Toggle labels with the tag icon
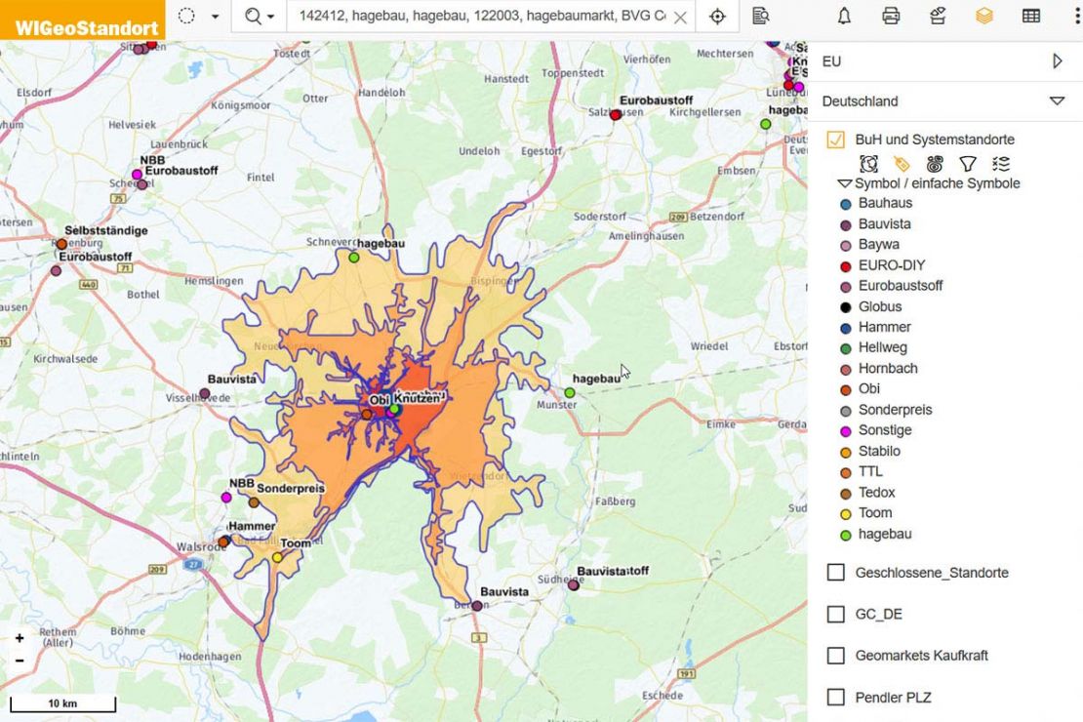This screenshot has width=1083, height=722. [x=902, y=164]
